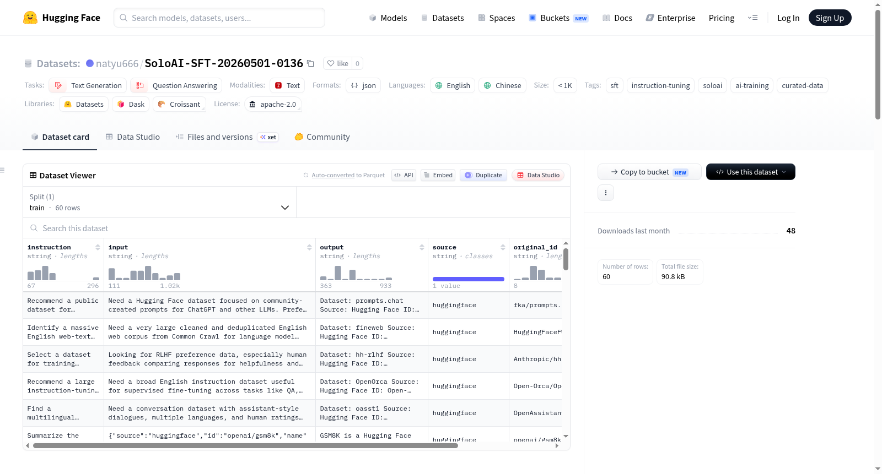Expand the train split dropdown

point(159,202)
